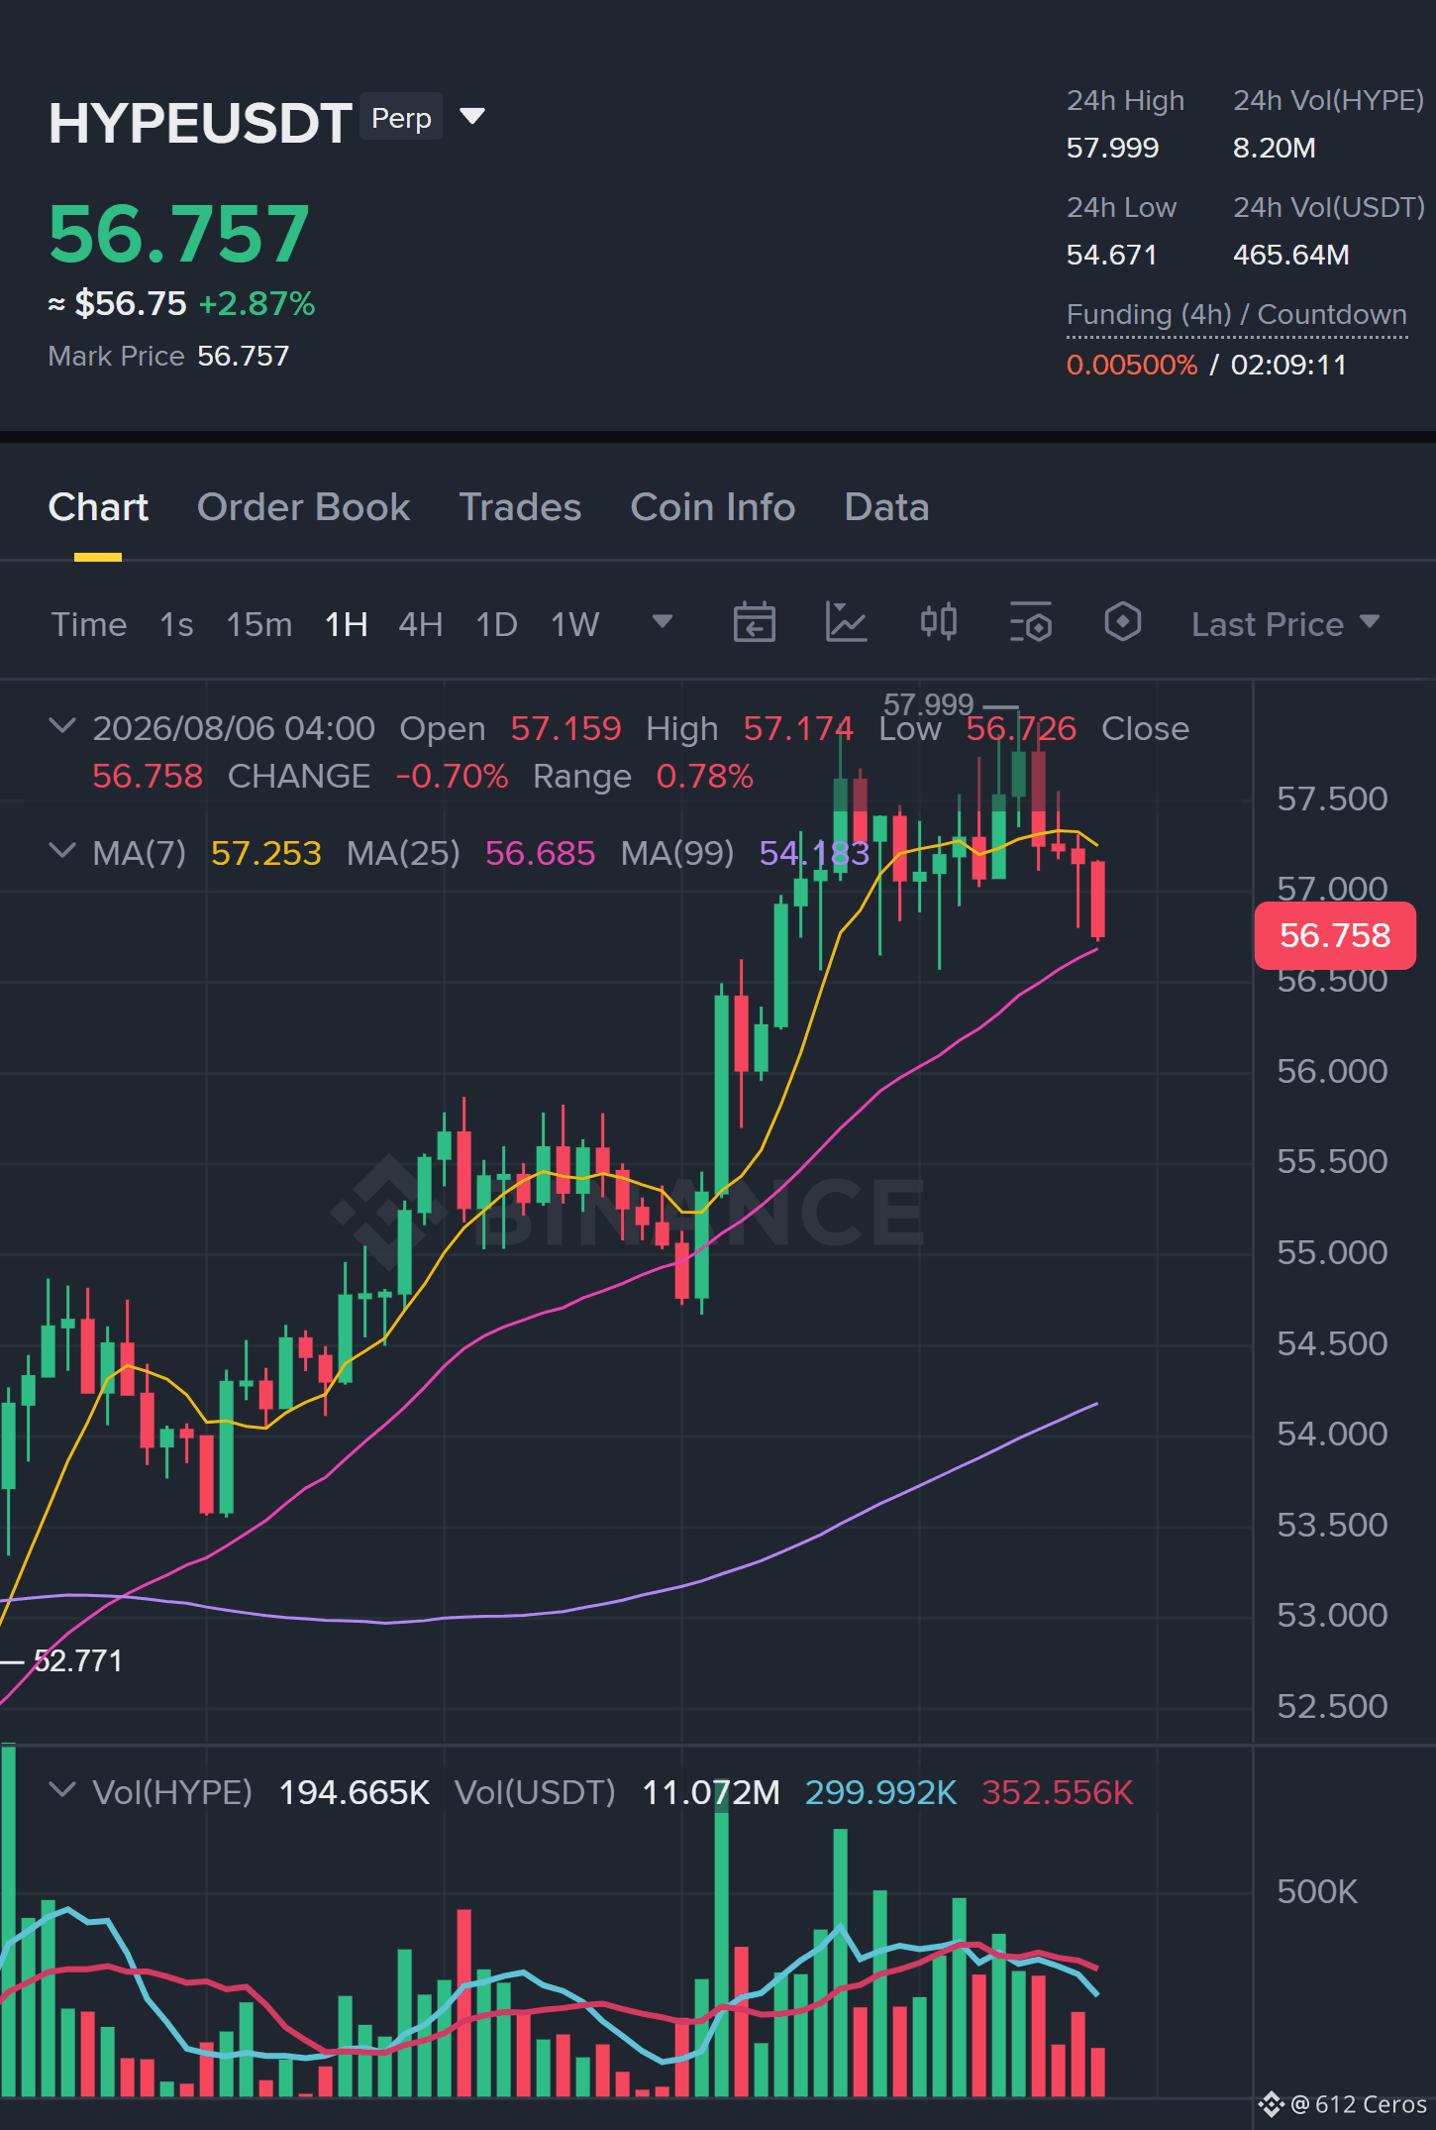Click the Open value 57.159
This screenshot has width=1436, height=2130.
[565, 728]
